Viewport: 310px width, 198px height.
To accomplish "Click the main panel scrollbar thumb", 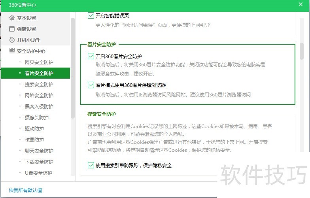I will pos(301,51).
